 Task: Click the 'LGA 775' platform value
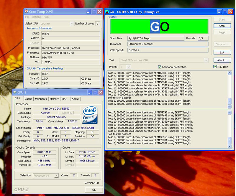click(x=71, y=57)
